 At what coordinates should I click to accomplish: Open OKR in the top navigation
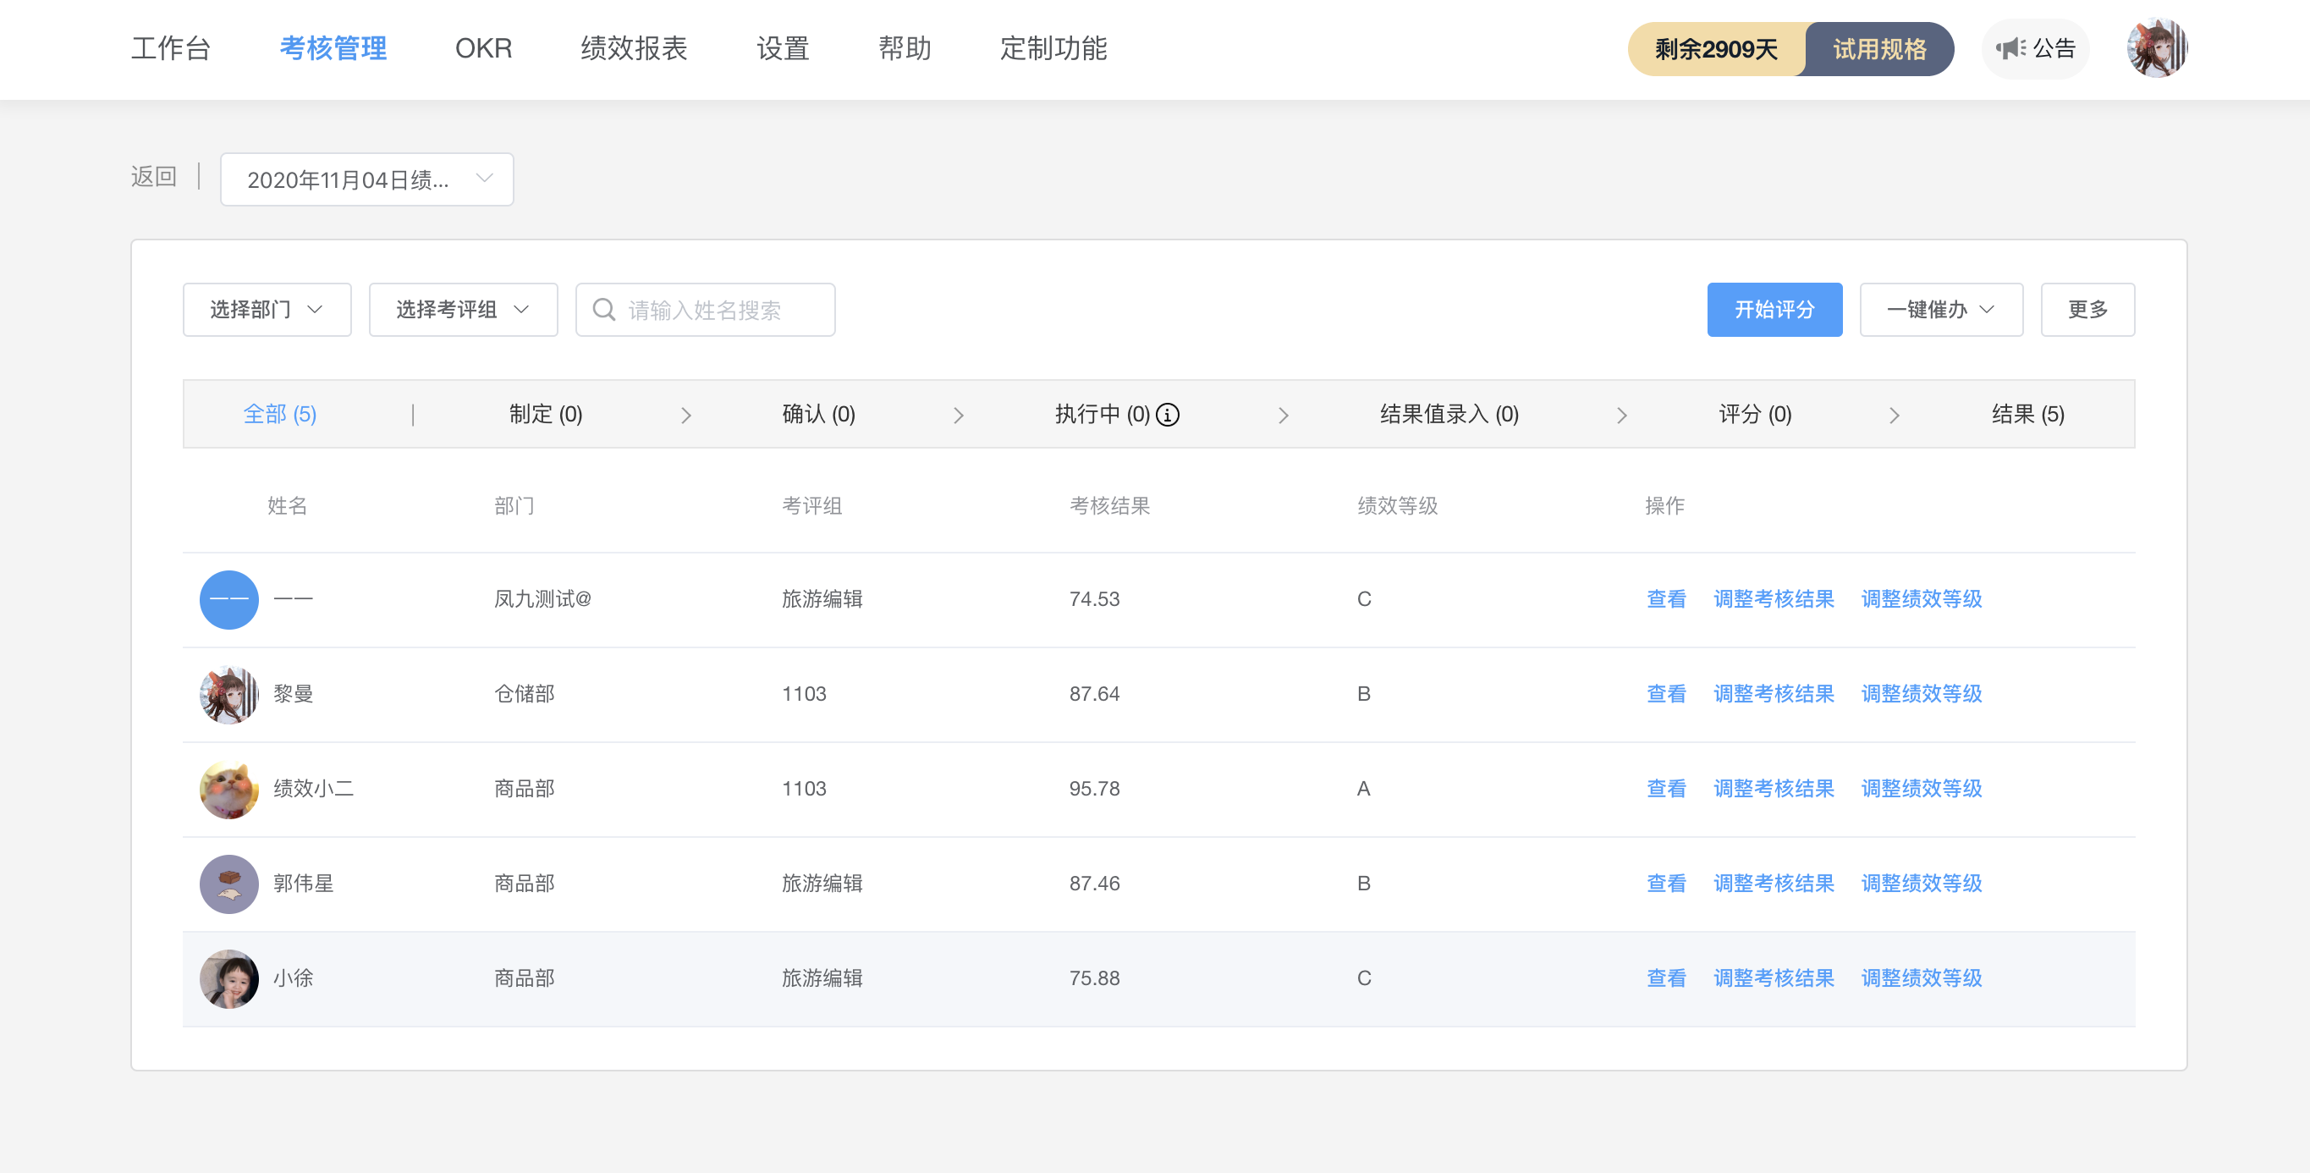[483, 48]
